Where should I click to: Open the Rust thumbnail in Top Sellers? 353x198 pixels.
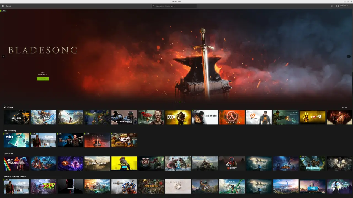(232, 163)
